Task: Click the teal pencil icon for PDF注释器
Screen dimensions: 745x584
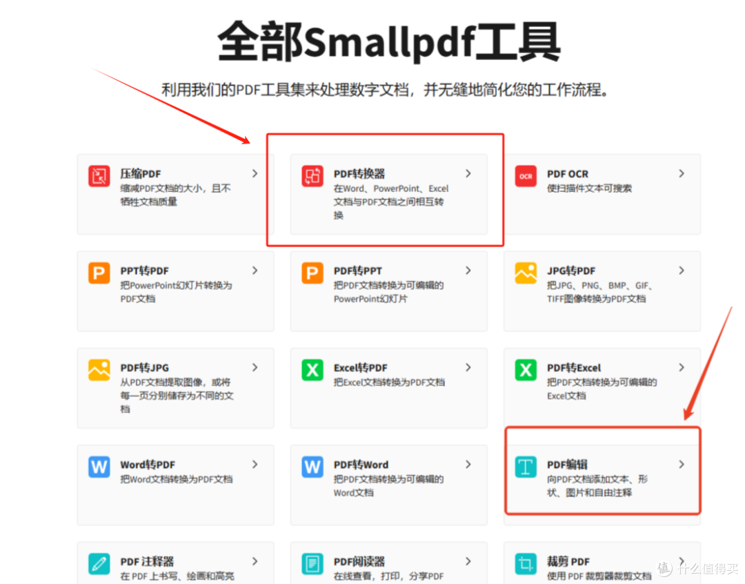Action: (99, 564)
